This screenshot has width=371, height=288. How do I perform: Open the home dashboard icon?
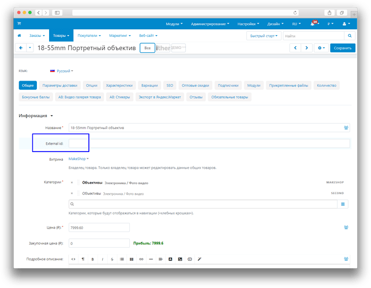coord(19,36)
